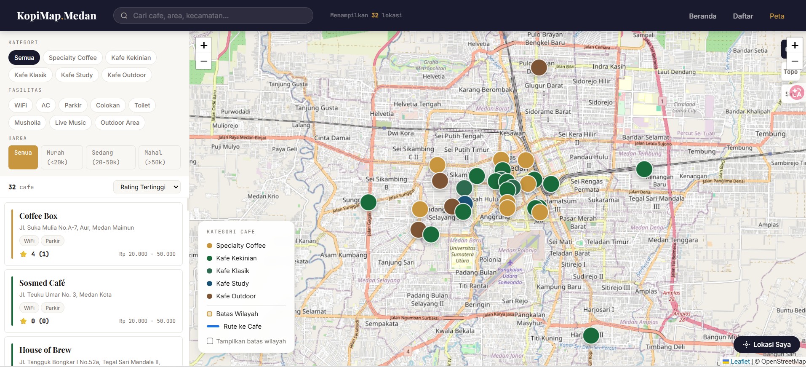Open the Coffee Box cafe card
Screen dimensions: 806x367
click(93, 234)
